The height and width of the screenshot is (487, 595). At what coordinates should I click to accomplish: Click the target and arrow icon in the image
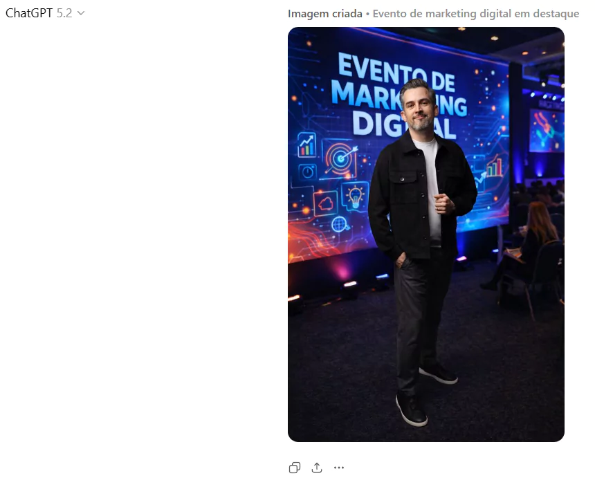click(340, 158)
